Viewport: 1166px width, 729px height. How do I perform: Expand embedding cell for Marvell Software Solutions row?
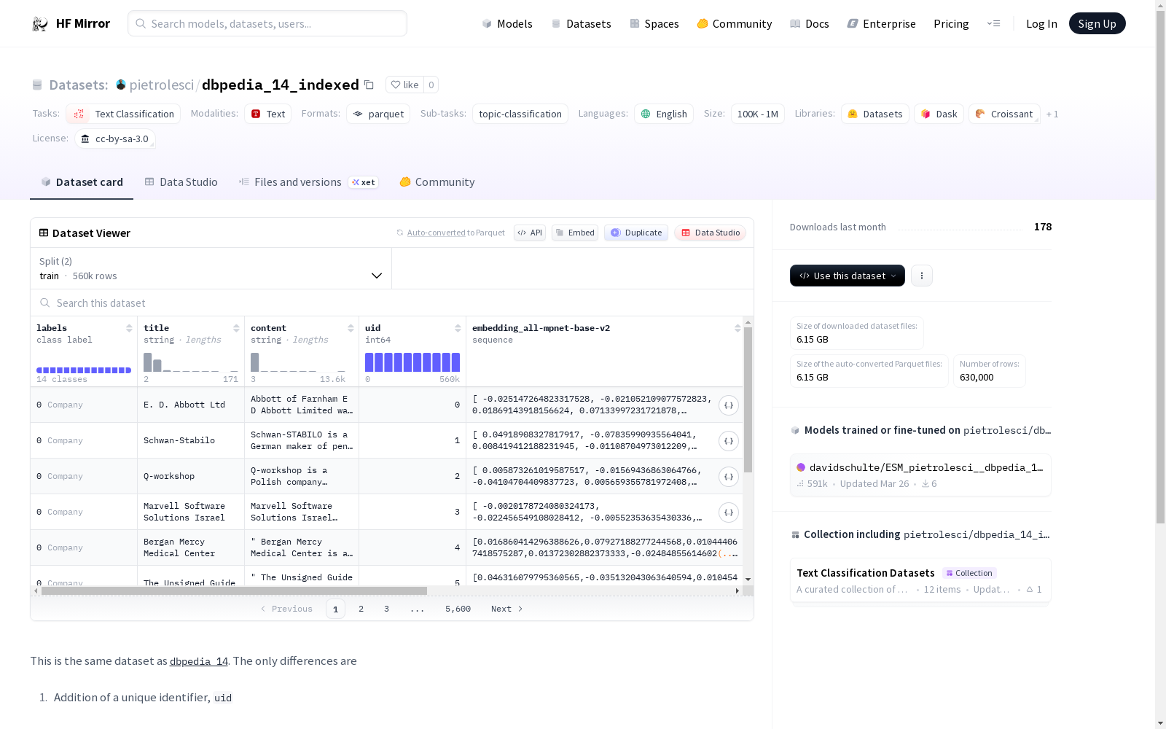[729, 512]
